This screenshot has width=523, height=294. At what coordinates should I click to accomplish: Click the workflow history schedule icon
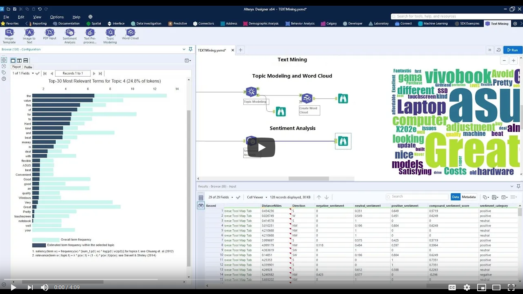[498, 50]
